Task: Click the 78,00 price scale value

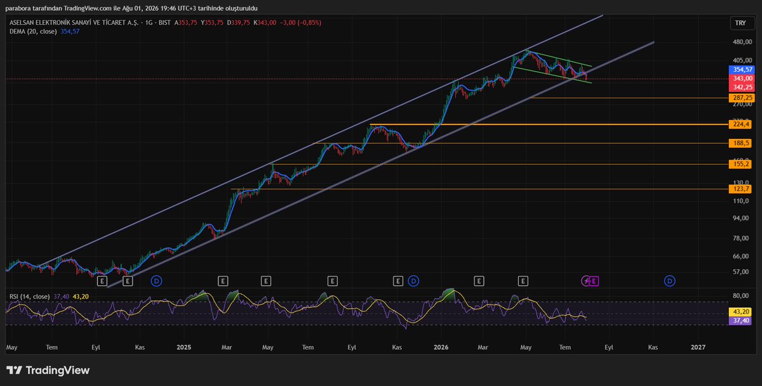Action: (x=742, y=238)
